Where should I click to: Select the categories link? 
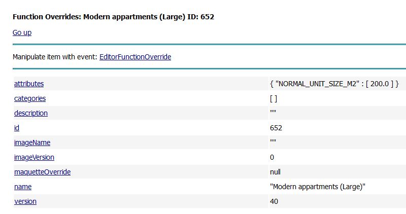(x=30, y=98)
